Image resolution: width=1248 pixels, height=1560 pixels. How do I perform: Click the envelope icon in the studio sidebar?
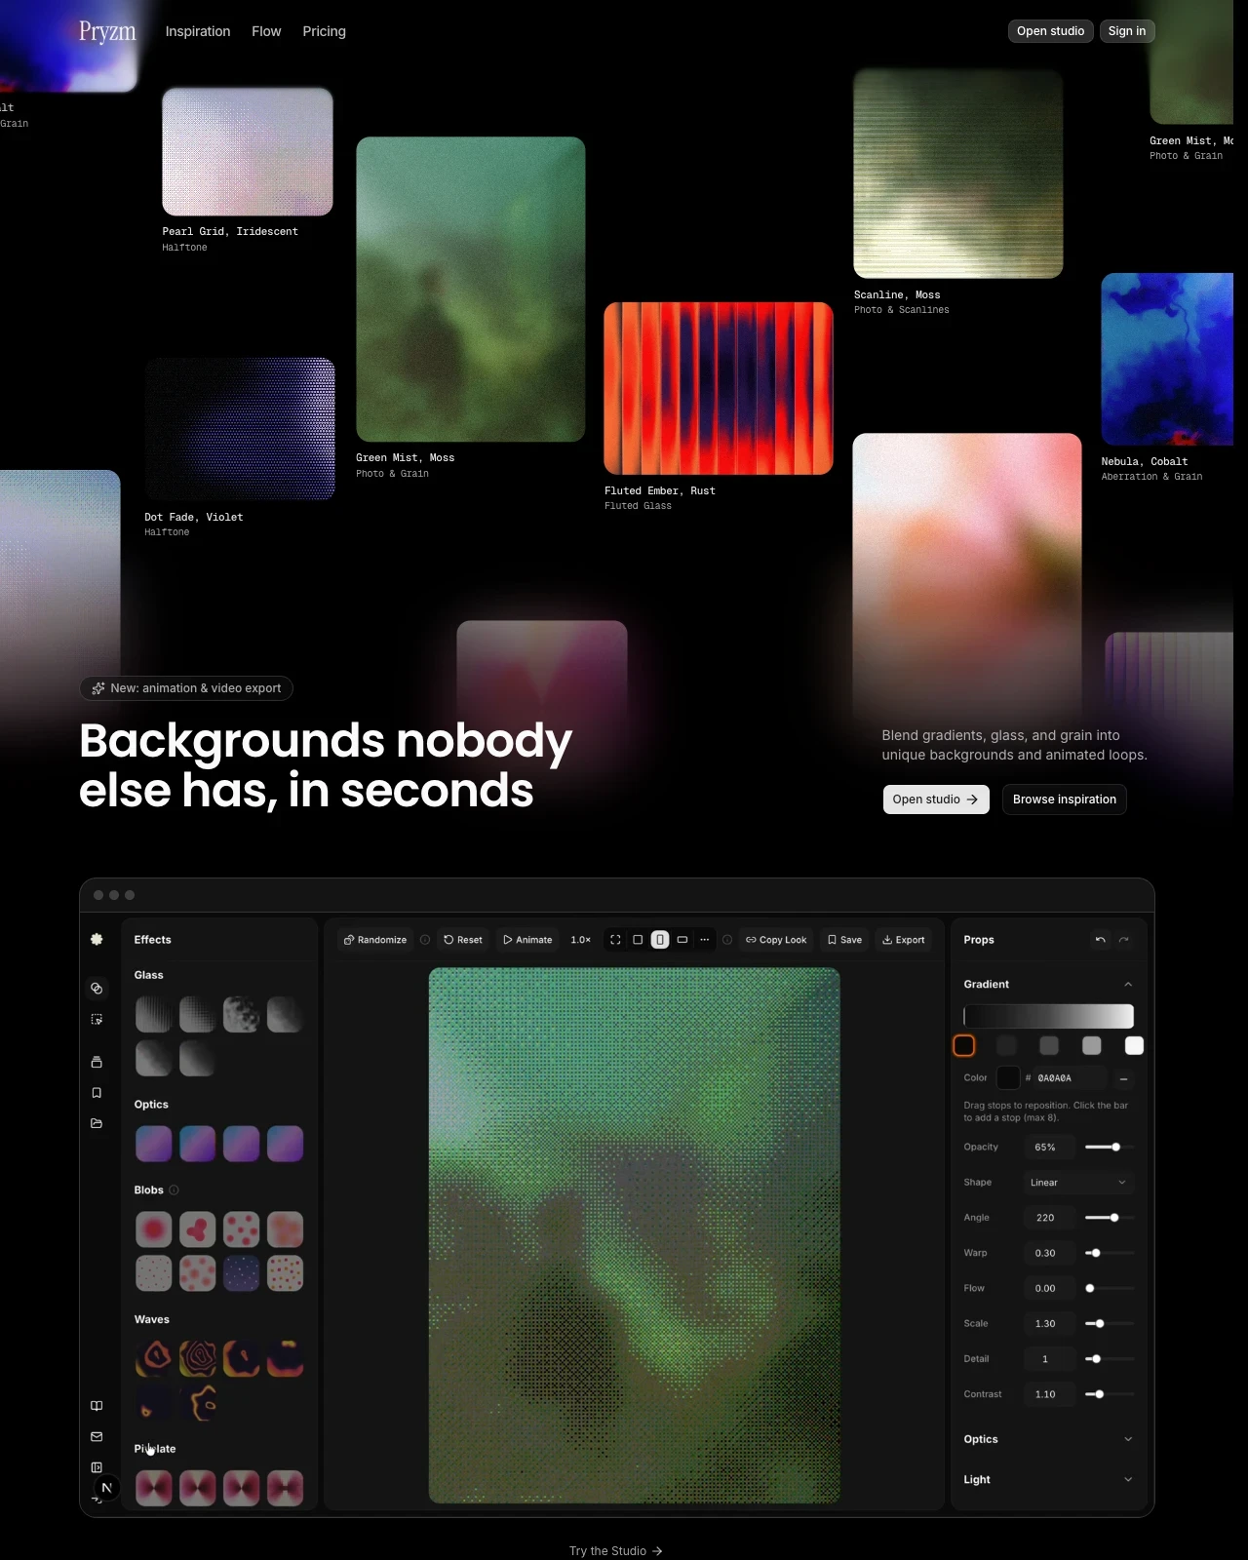[x=97, y=1437]
